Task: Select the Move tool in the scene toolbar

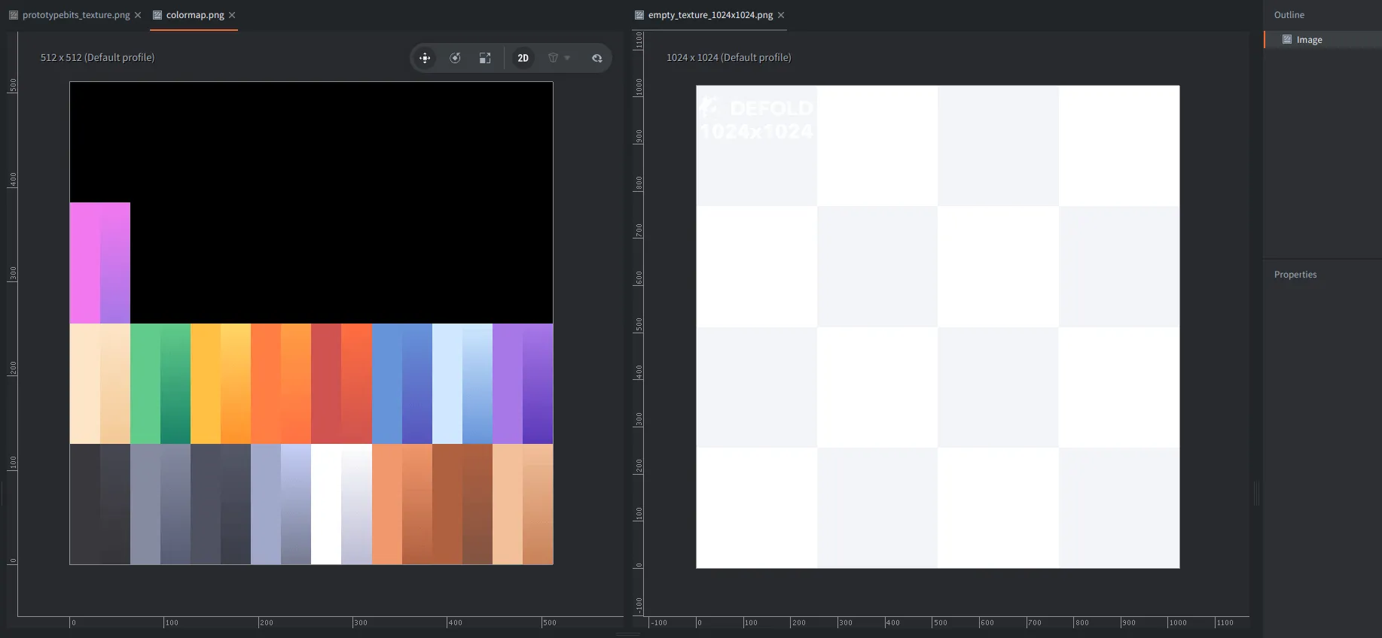Action: 425,58
